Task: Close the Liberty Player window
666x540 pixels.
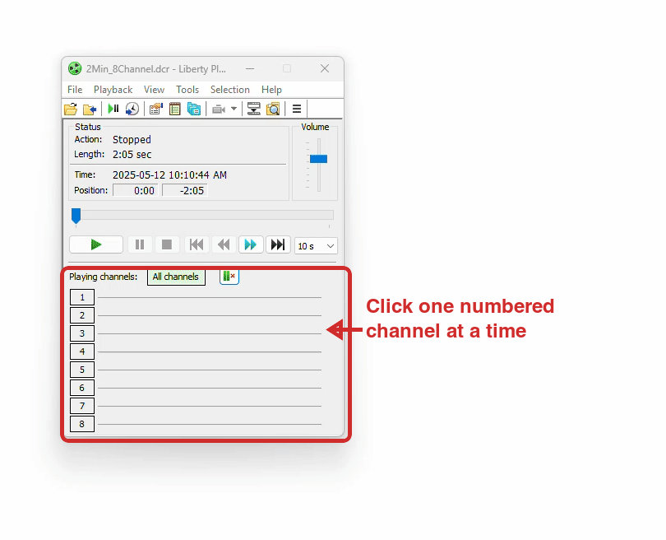Action: tap(325, 68)
